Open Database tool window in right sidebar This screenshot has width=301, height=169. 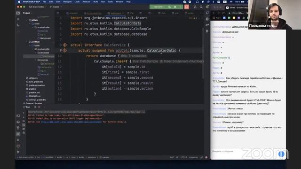click(207, 19)
